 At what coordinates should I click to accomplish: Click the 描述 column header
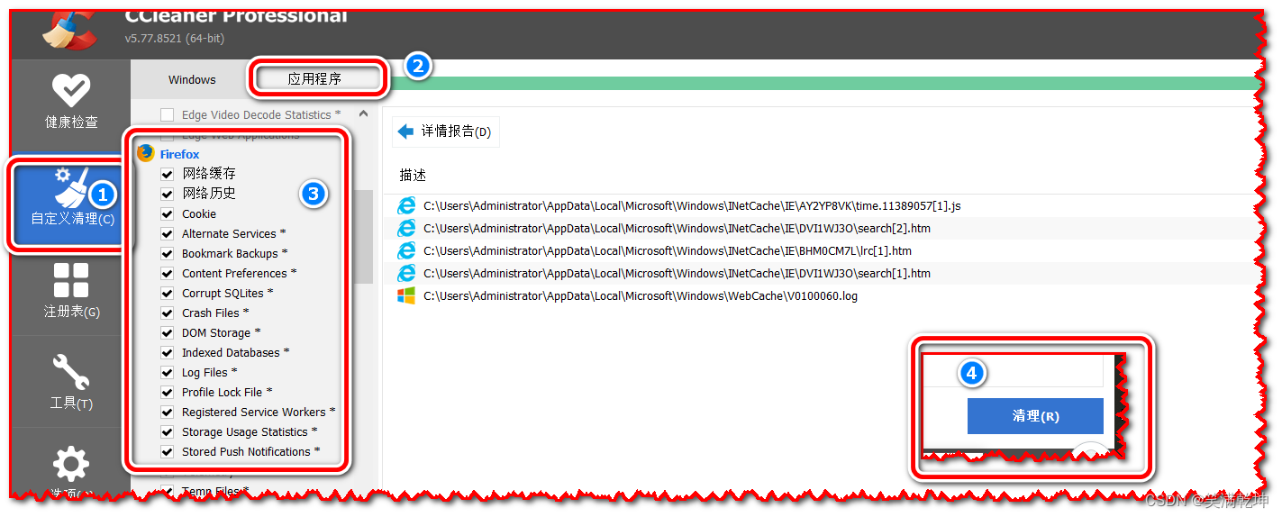point(413,175)
